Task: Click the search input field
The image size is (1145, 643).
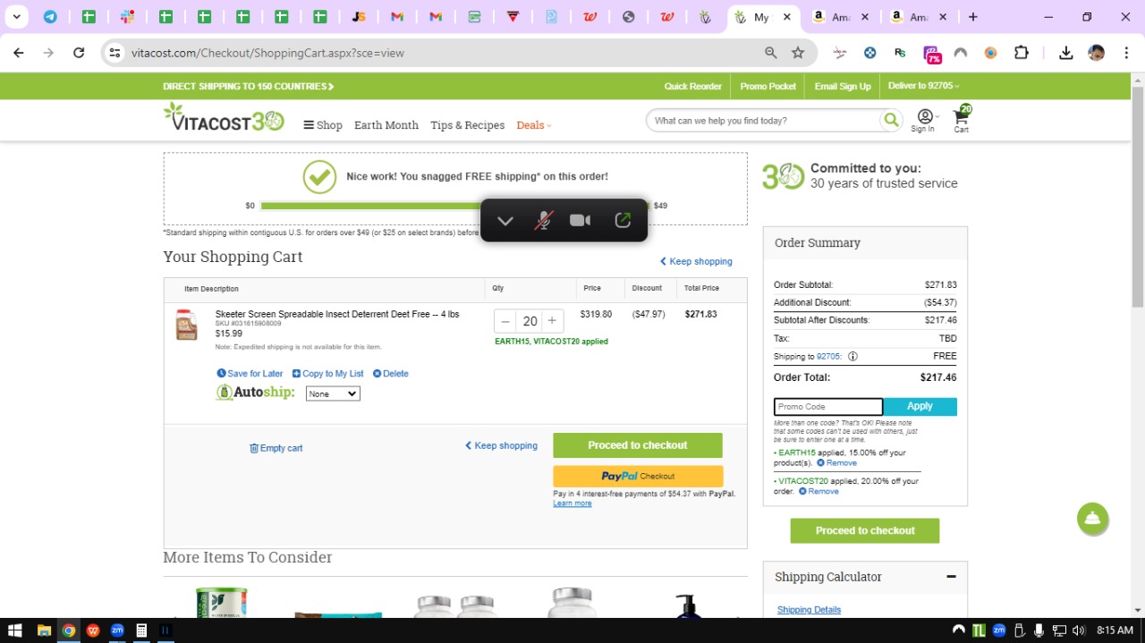Action: 763,121
